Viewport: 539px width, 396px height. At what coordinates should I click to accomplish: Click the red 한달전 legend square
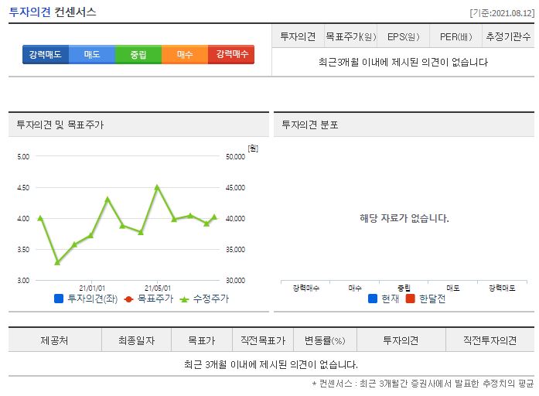(x=410, y=299)
